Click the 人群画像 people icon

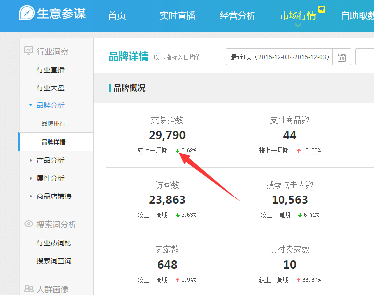pos(29,289)
